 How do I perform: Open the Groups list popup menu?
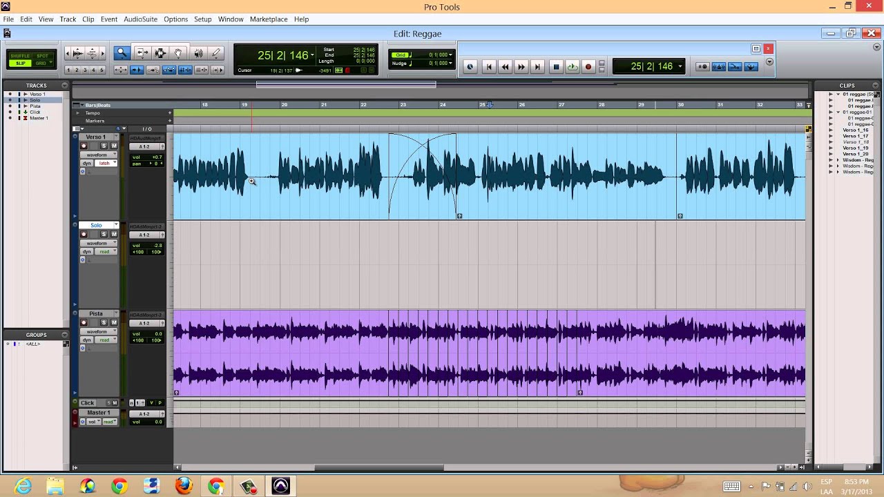[65, 335]
